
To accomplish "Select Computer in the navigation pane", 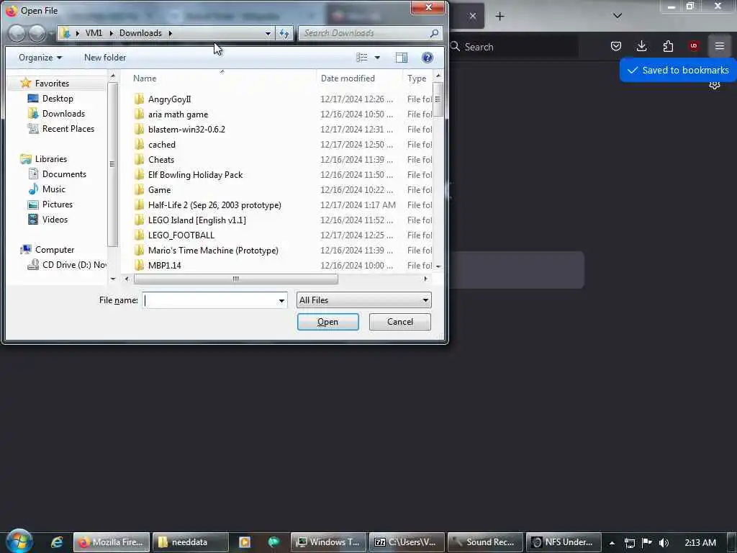I will pos(55,250).
